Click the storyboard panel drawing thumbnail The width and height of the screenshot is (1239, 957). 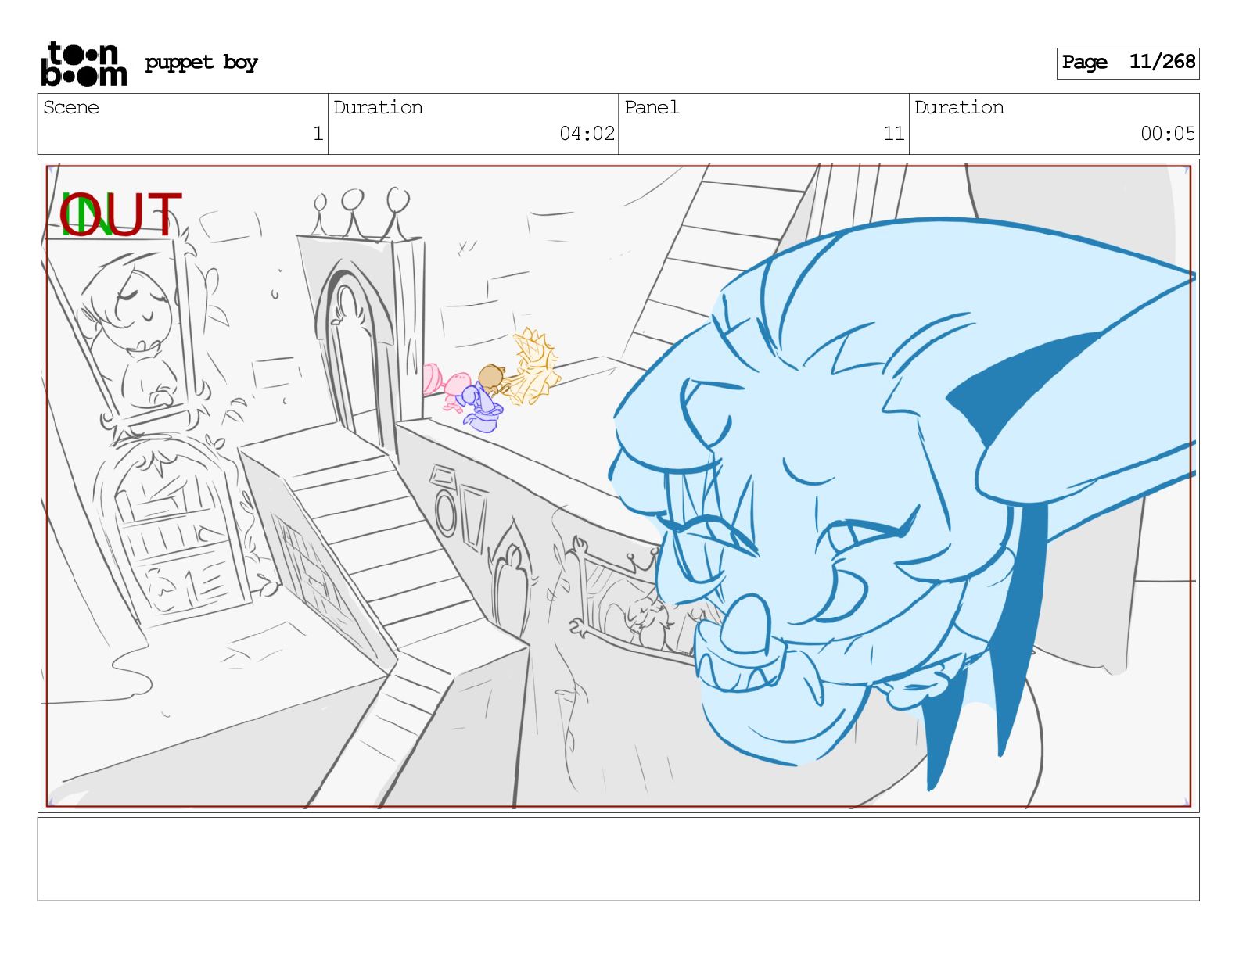(618, 486)
